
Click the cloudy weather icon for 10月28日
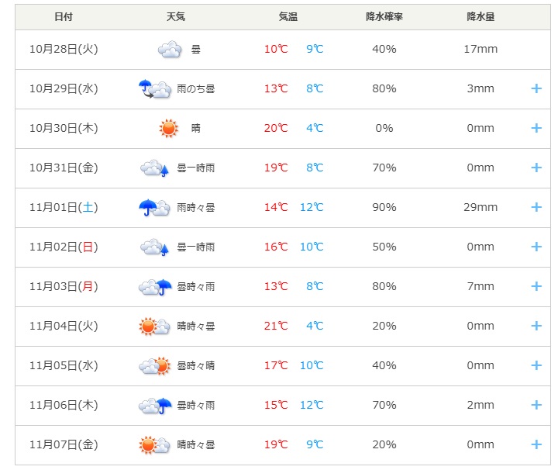pos(170,50)
